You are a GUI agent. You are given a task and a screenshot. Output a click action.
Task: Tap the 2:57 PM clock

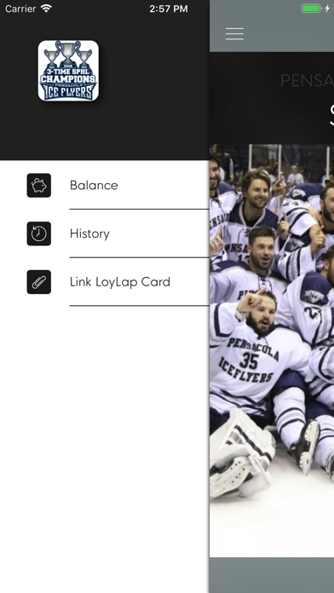click(169, 9)
